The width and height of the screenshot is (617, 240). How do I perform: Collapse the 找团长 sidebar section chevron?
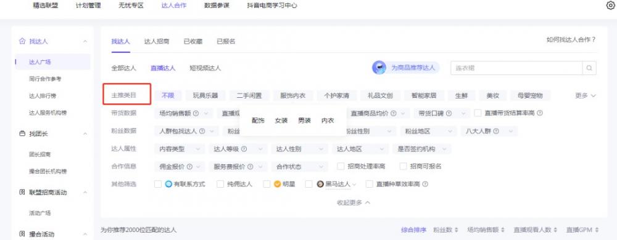point(85,134)
